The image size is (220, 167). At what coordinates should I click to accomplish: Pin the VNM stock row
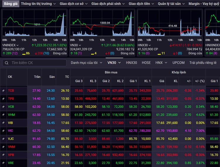pyautogui.click(x=3, y=147)
